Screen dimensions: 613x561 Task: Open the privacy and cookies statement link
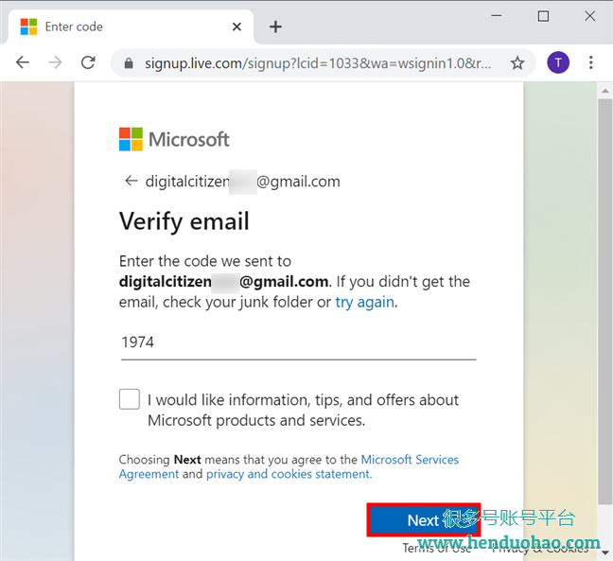click(289, 474)
